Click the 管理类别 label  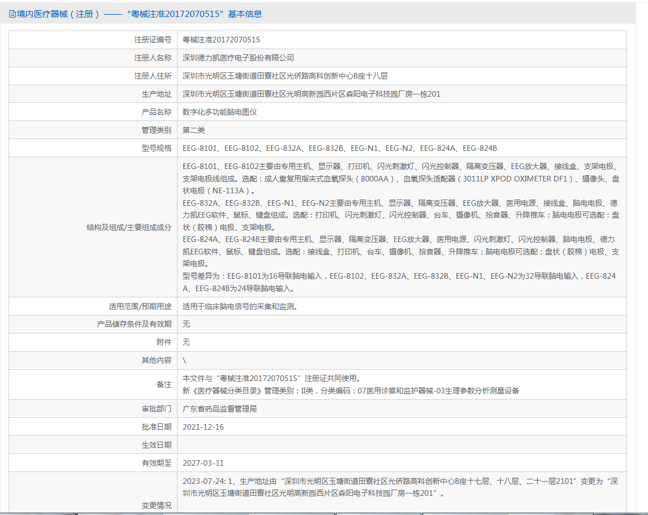click(x=156, y=130)
